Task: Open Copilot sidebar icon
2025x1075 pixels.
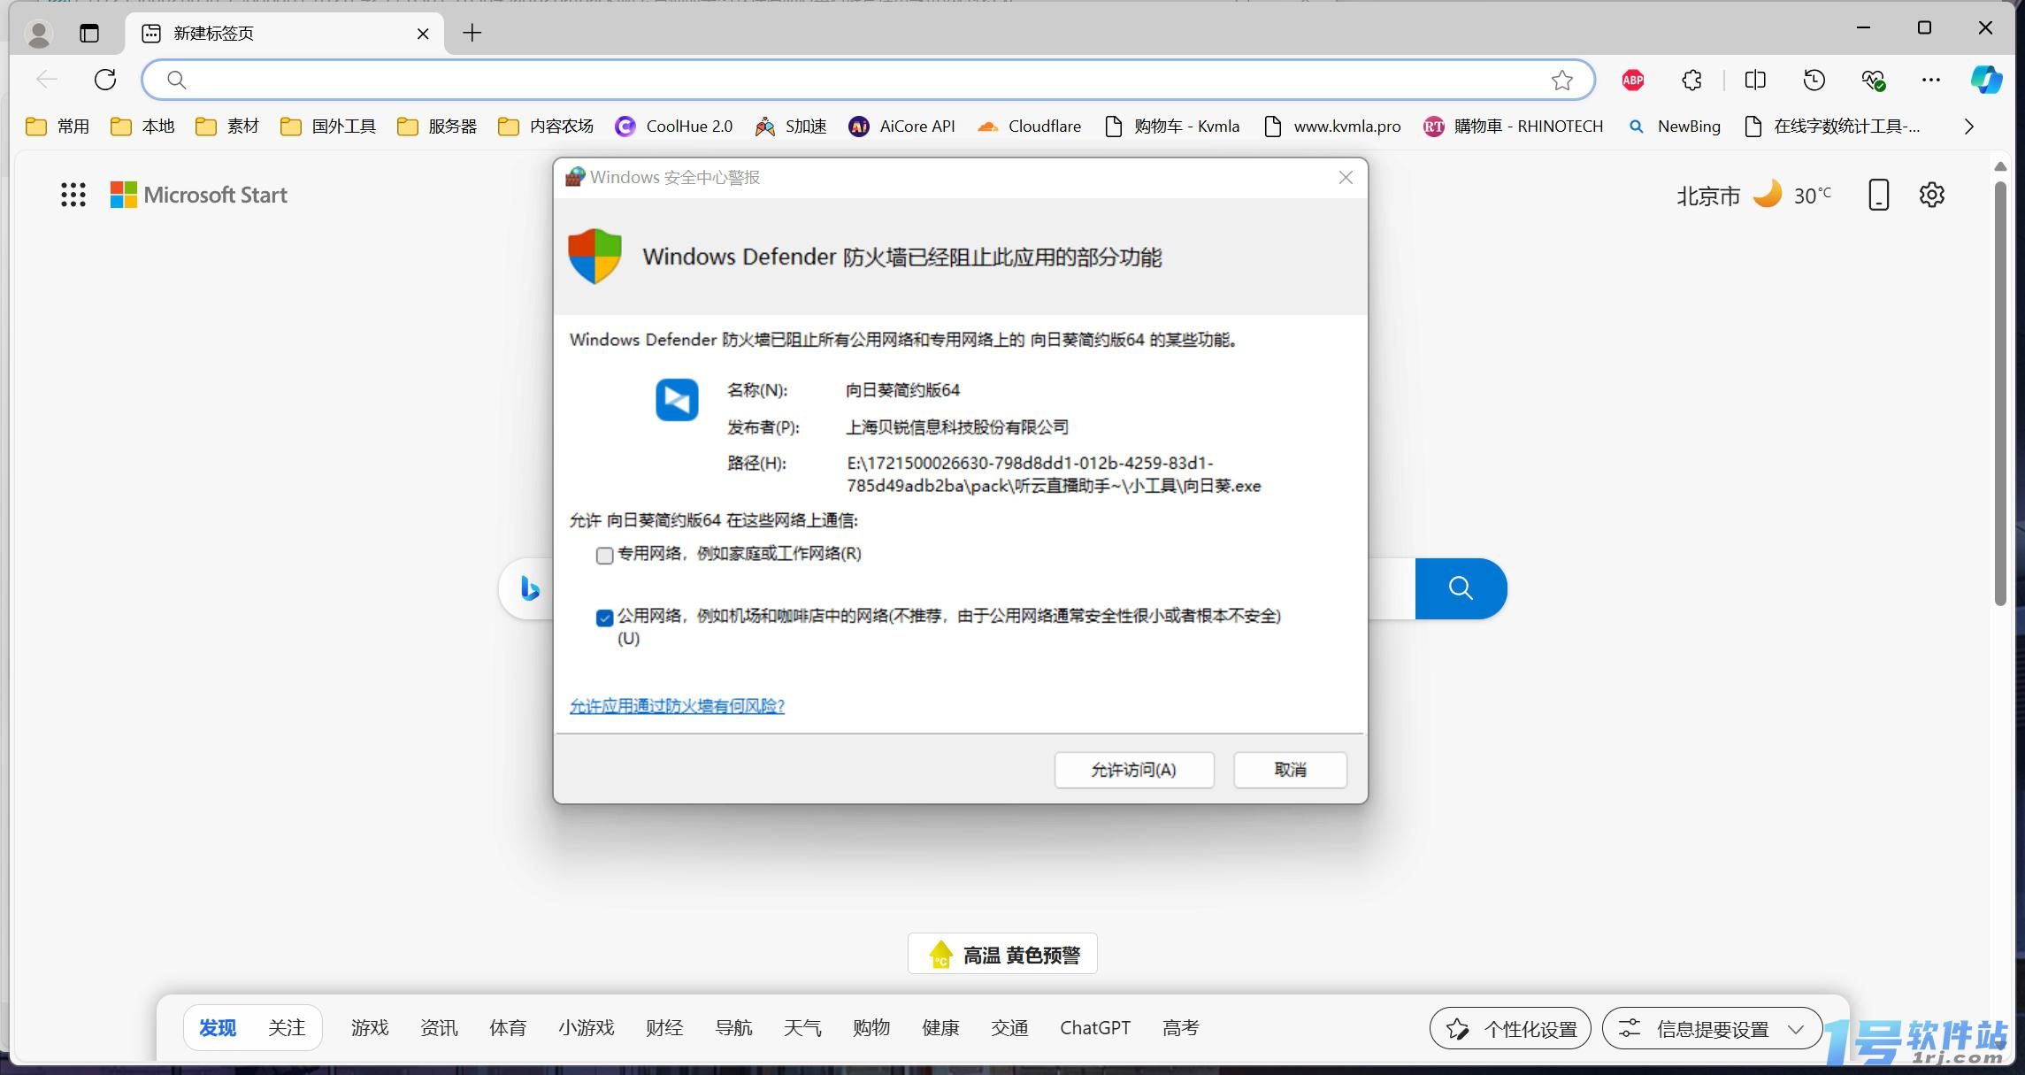Action: [x=1986, y=80]
